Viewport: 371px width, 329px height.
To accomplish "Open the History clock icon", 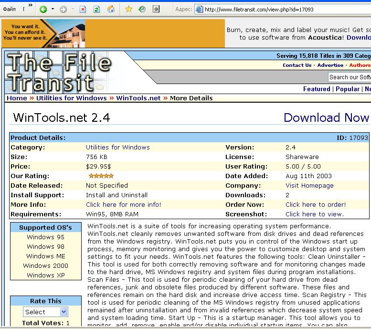I will pos(142,9).
